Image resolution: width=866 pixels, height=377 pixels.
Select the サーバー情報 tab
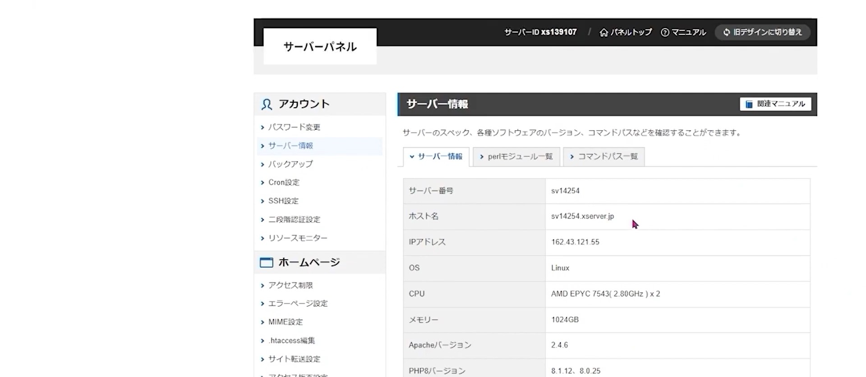(x=436, y=157)
